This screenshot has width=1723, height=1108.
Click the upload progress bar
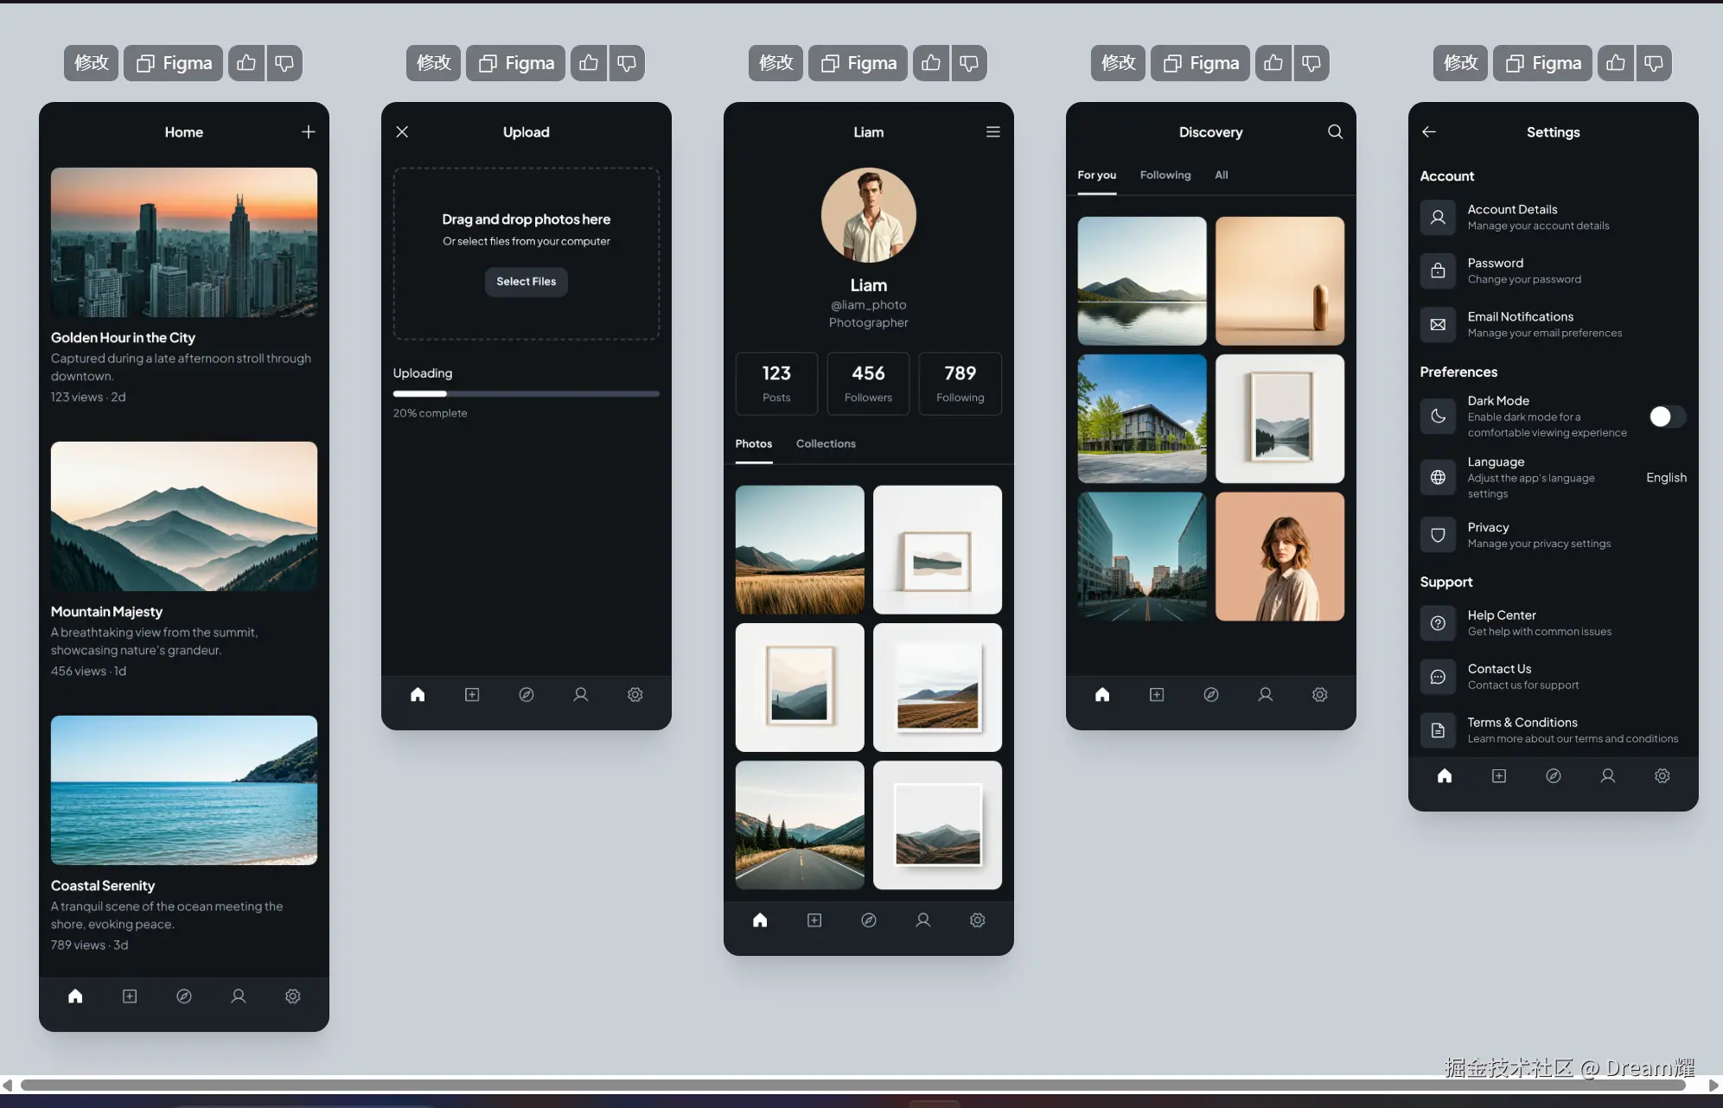click(x=526, y=393)
